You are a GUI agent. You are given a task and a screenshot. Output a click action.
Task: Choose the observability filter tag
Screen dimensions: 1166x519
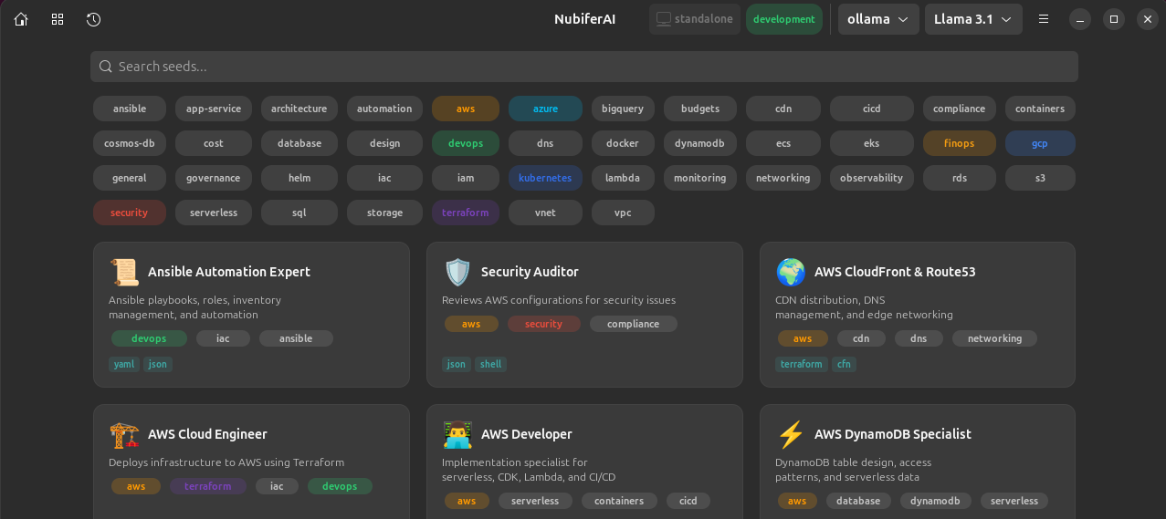click(x=872, y=178)
